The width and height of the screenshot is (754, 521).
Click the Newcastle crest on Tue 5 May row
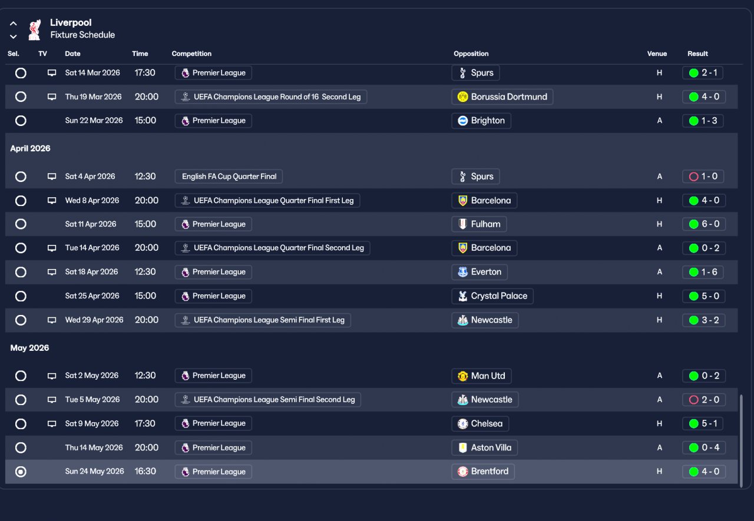pyautogui.click(x=463, y=400)
